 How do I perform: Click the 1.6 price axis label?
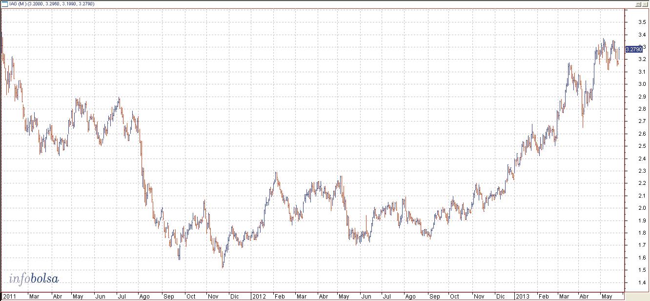click(x=641, y=258)
